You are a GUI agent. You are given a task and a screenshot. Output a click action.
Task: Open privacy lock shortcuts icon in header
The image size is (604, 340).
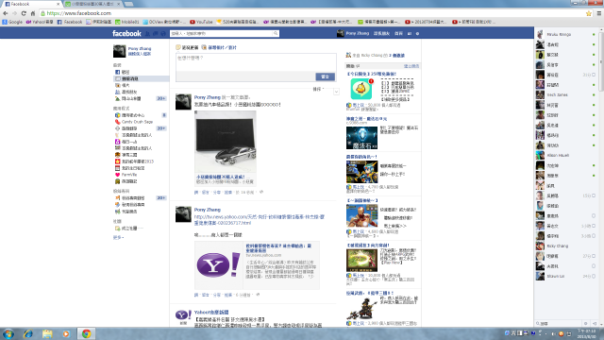[410, 34]
